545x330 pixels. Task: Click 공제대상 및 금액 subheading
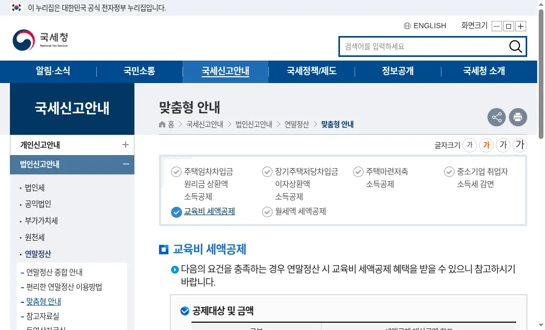pyautogui.click(x=223, y=311)
